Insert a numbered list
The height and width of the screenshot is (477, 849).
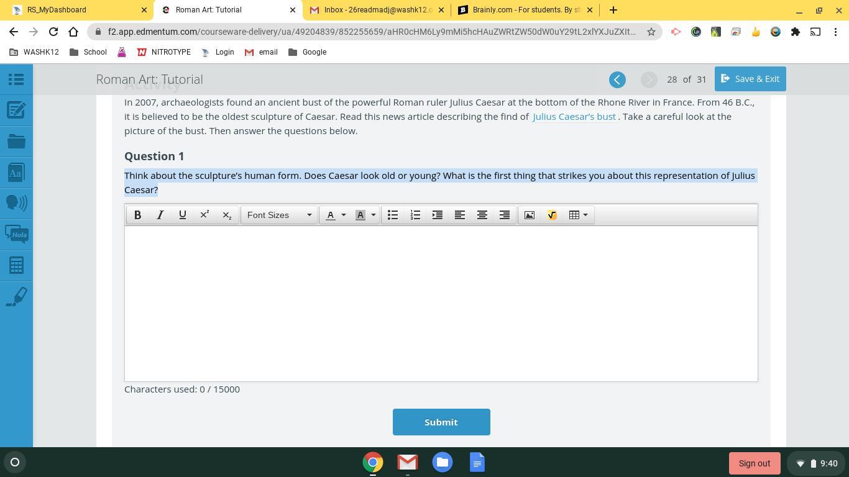click(x=415, y=215)
